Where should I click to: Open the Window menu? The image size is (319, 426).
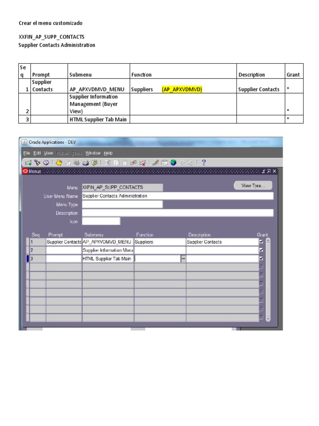[93, 153]
